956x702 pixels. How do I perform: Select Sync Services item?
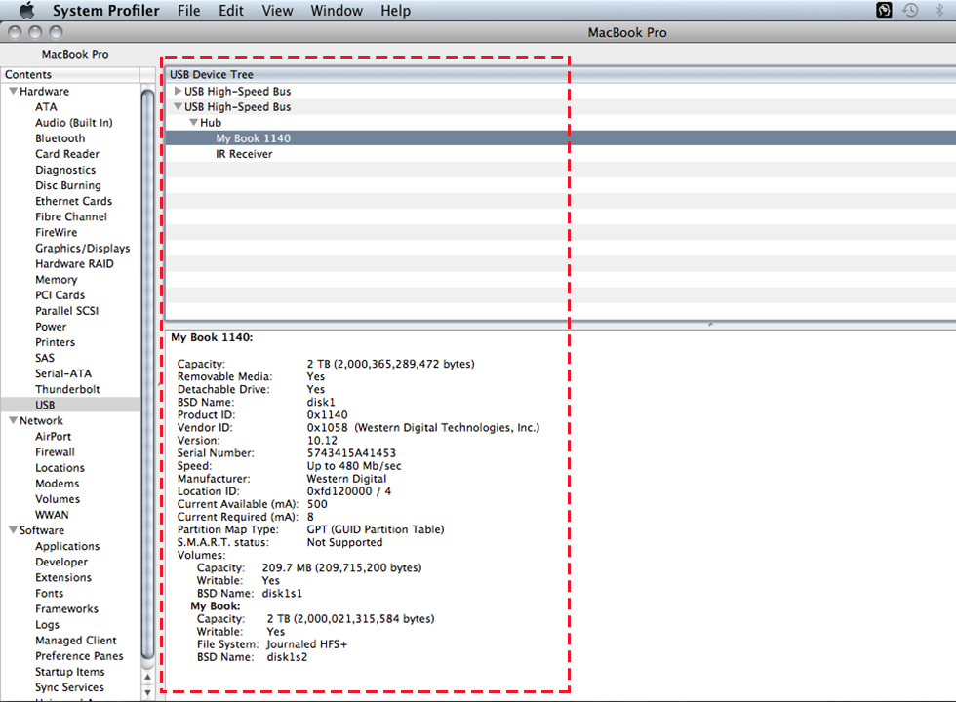tap(69, 687)
